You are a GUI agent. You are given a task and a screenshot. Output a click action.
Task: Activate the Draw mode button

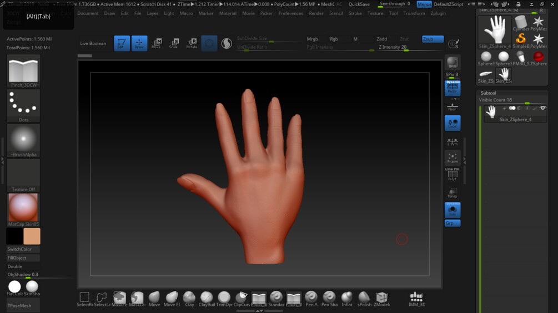coord(139,43)
